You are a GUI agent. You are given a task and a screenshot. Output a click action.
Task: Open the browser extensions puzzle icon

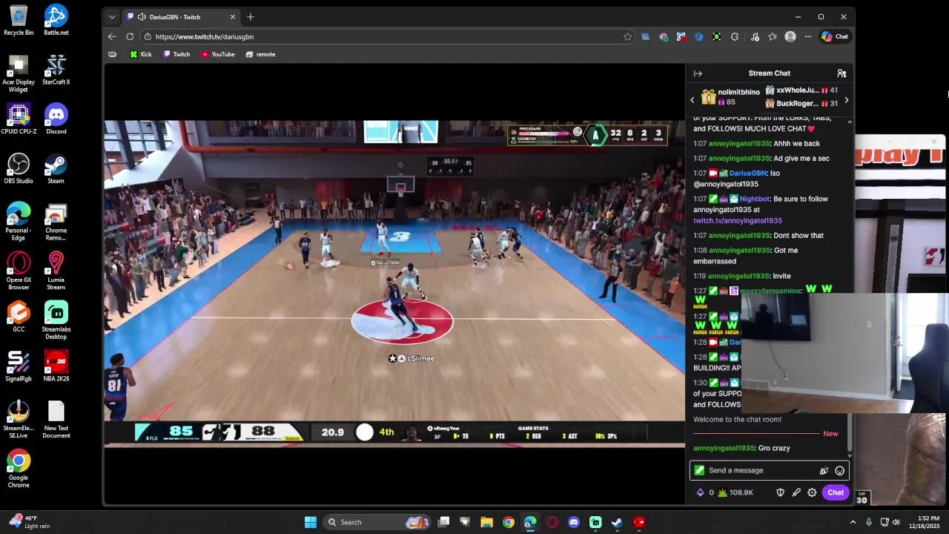(735, 36)
